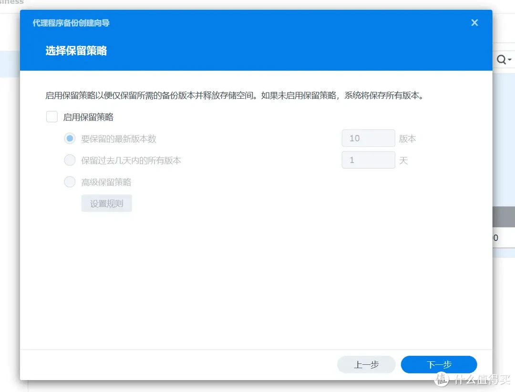This screenshot has width=515, height=392.
Task: Continue with the 下一步 button
Action: click(x=439, y=364)
